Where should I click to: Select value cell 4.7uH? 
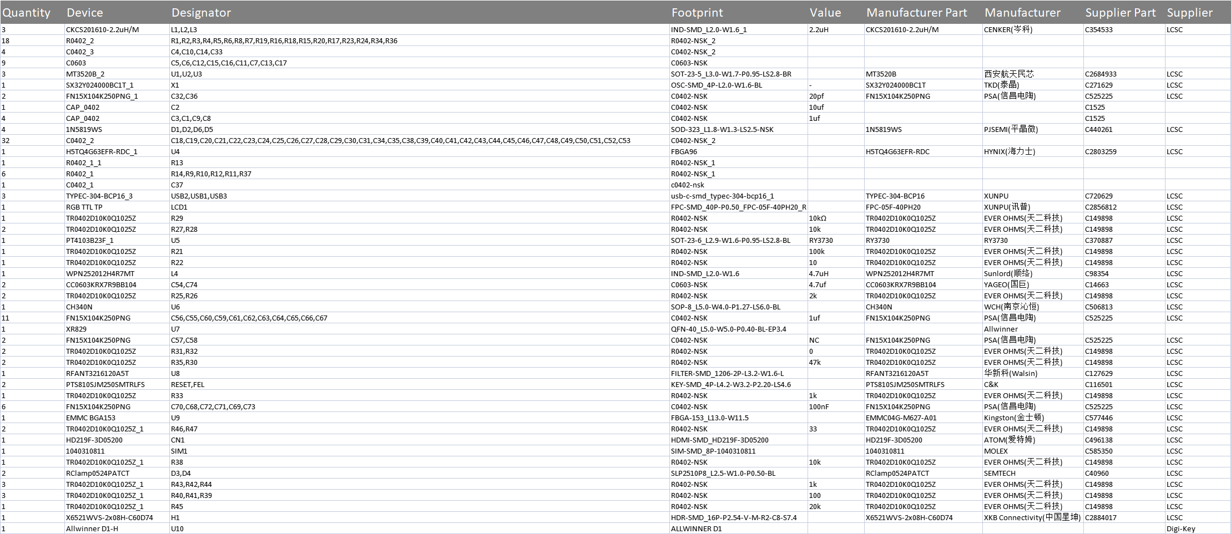[819, 273]
